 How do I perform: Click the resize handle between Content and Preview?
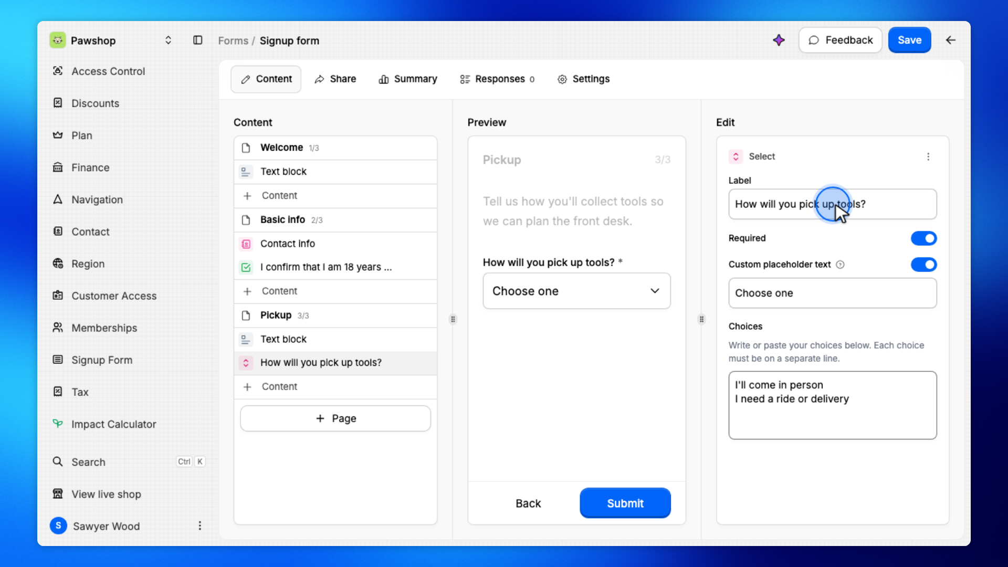click(453, 319)
